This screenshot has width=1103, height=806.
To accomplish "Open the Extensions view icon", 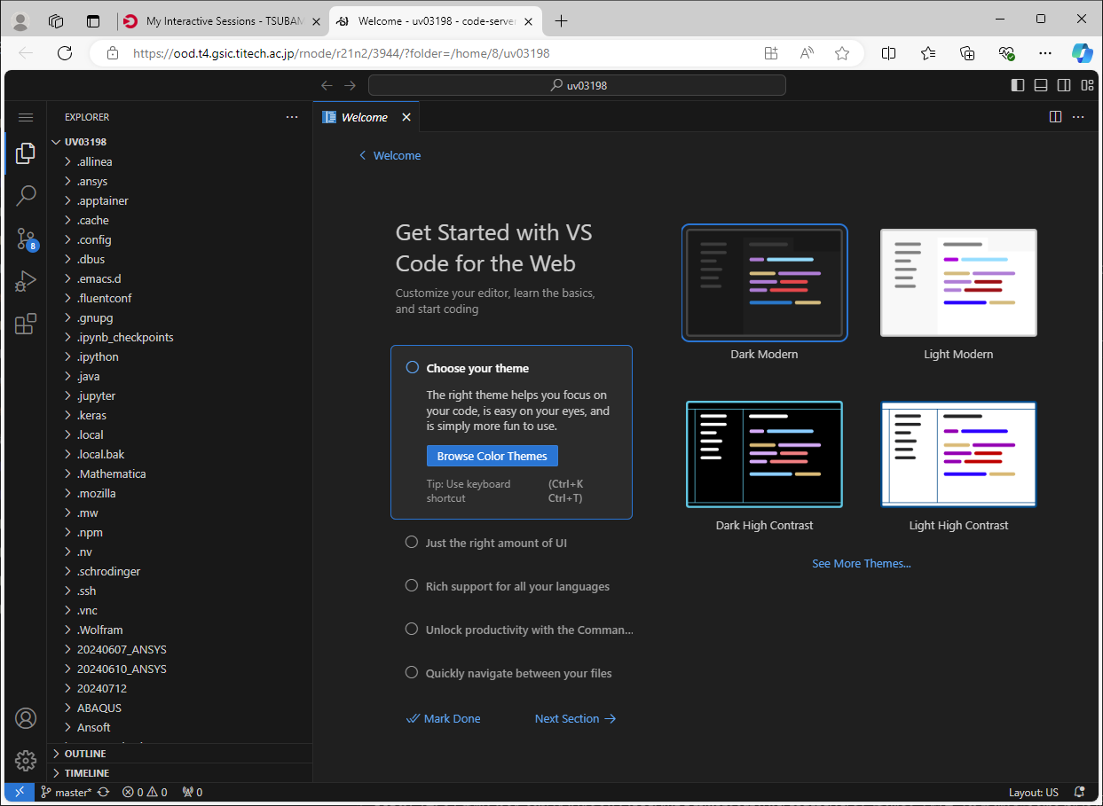I will [x=26, y=324].
